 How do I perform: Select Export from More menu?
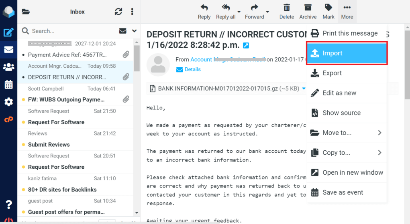347,73
